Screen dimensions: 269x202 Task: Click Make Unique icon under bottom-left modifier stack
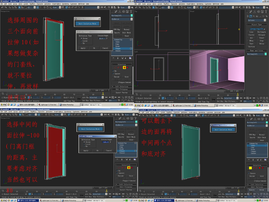pyautogui.click(x=127, y=159)
